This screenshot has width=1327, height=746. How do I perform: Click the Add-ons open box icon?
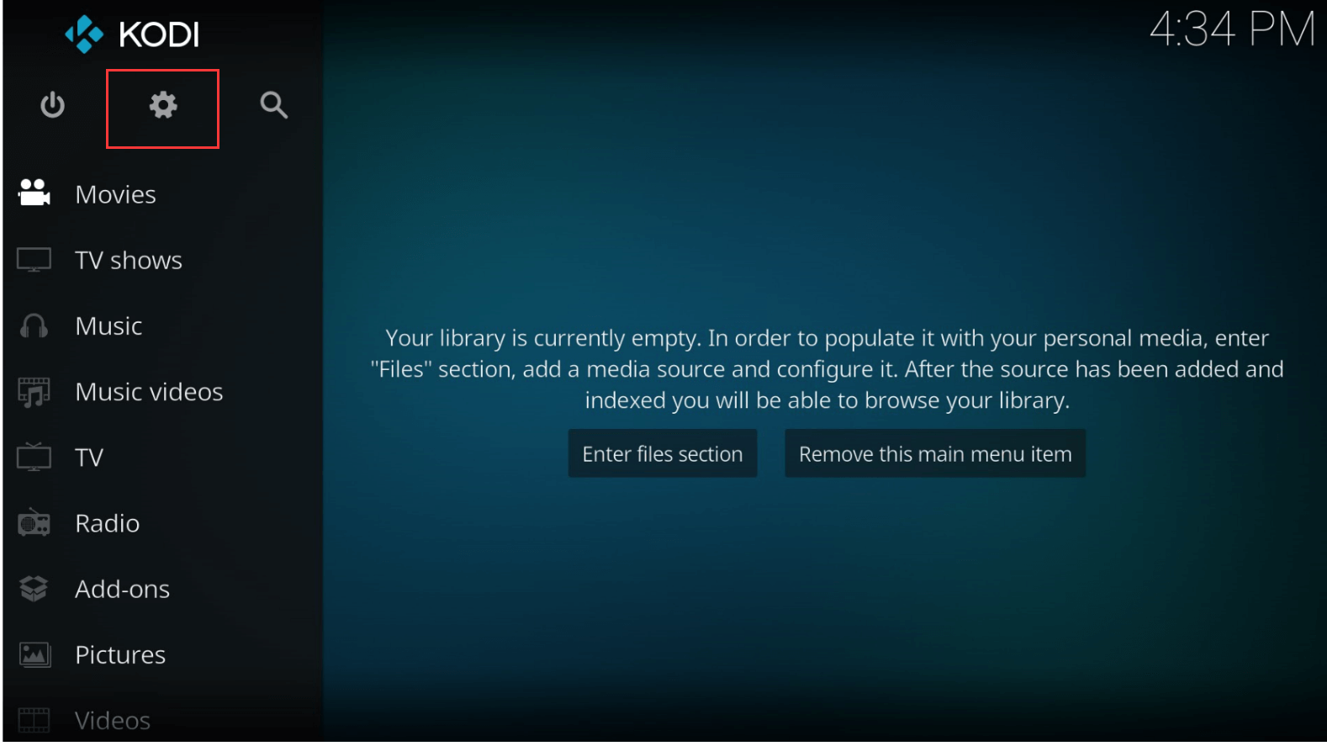(34, 589)
